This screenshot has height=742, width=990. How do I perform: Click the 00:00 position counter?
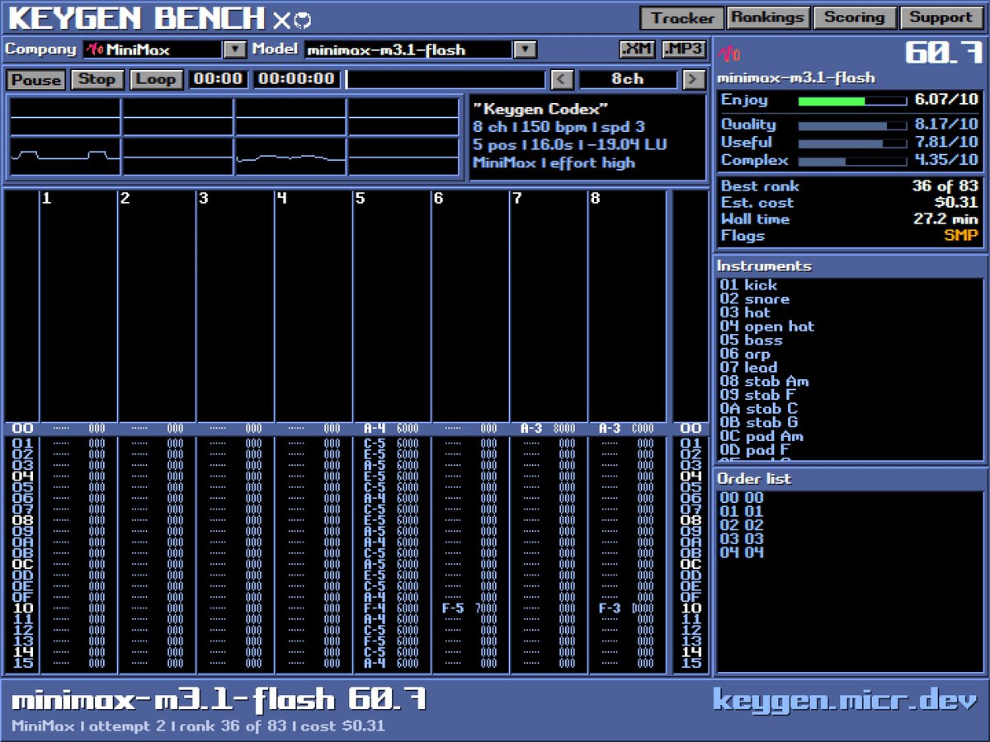pos(219,79)
